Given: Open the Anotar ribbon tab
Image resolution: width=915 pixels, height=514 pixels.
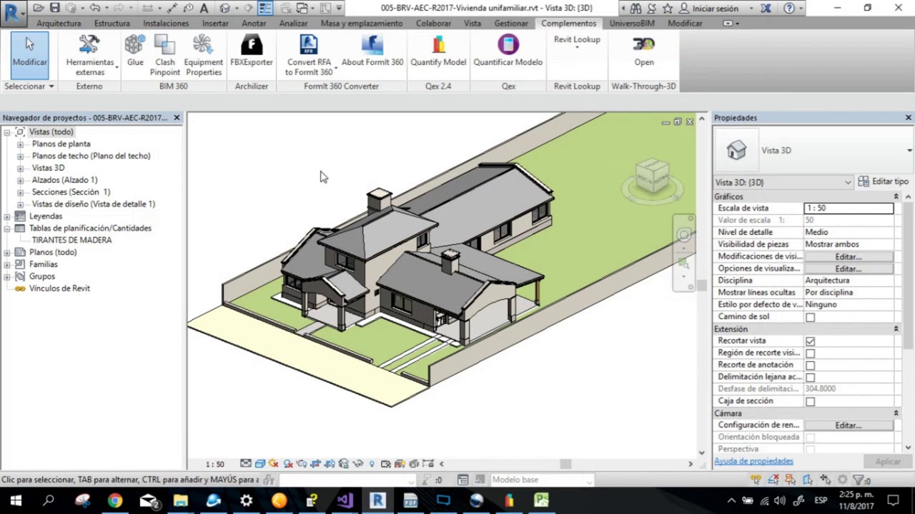Looking at the screenshot, I should tap(254, 23).
